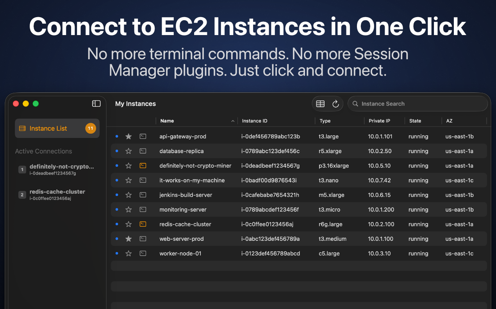Open active connection definitely-not-crypto… in sidebar

56,170
